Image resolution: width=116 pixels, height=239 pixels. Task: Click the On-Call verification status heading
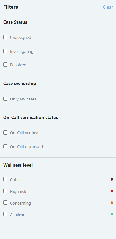[x=31, y=117]
